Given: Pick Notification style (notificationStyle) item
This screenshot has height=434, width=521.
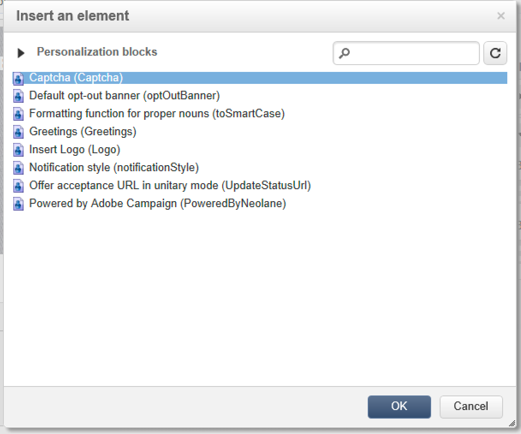Looking at the screenshot, I should (114, 167).
